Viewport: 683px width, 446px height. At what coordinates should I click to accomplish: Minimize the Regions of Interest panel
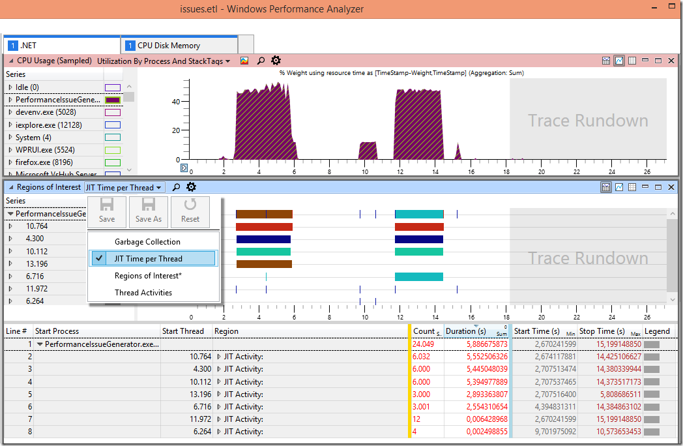[645, 186]
